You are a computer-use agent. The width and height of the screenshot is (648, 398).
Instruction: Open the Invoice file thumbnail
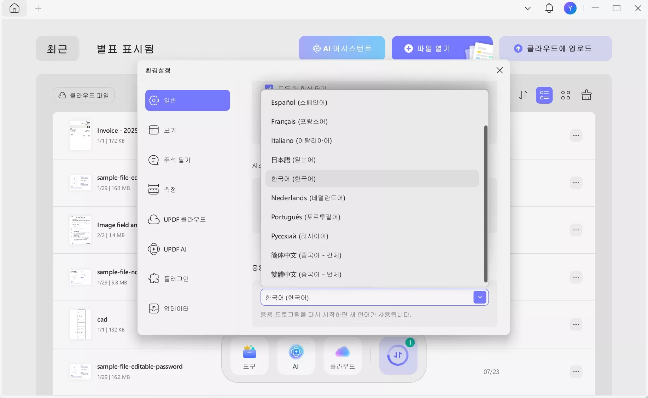(80, 135)
